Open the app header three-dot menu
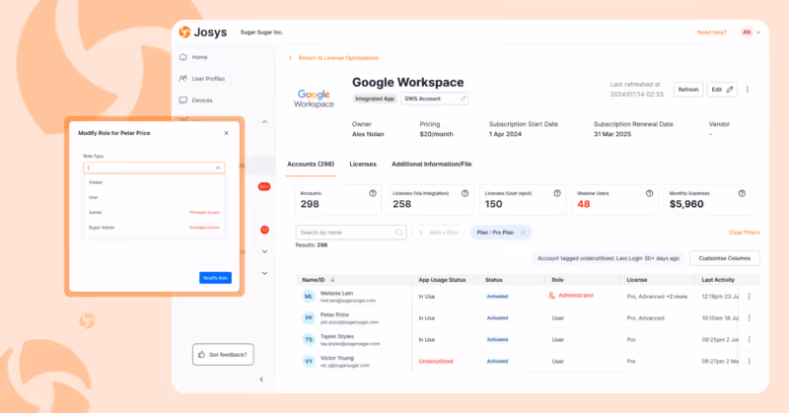The width and height of the screenshot is (789, 413). tap(748, 90)
